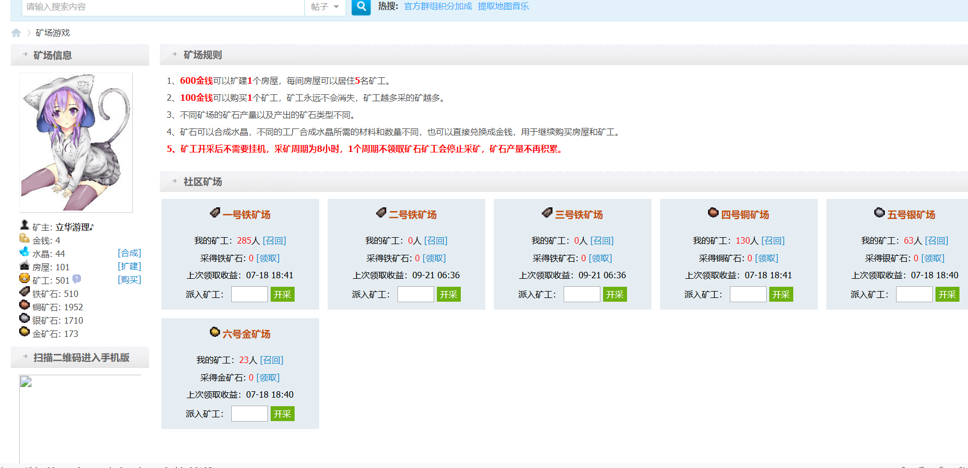Viewport: 968px width, 468px height.
Task: Open hot search link 官方群组积分加成
Action: 438,6
